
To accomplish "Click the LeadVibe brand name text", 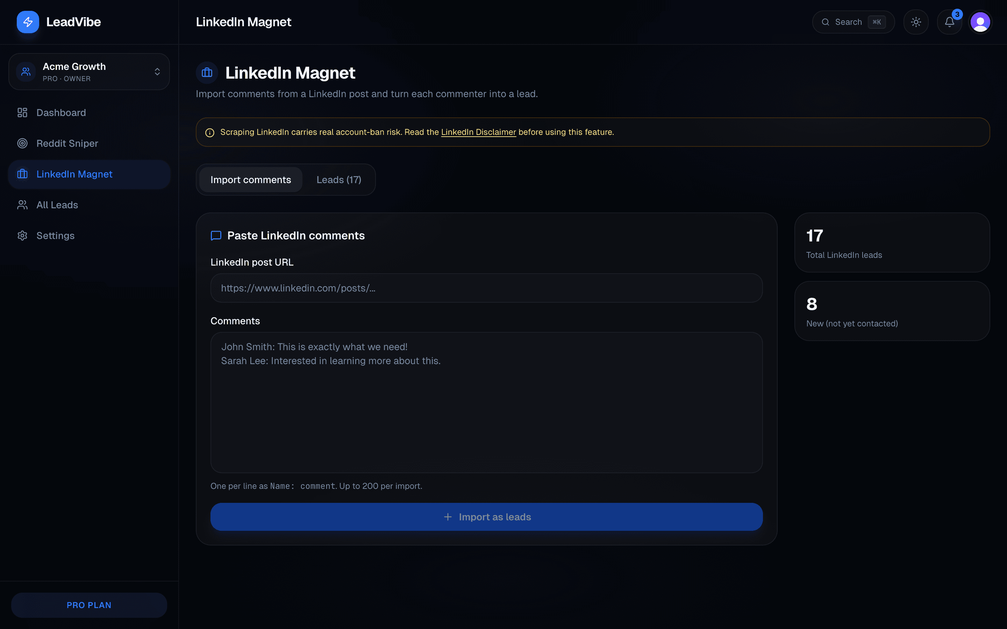I will pyautogui.click(x=74, y=22).
